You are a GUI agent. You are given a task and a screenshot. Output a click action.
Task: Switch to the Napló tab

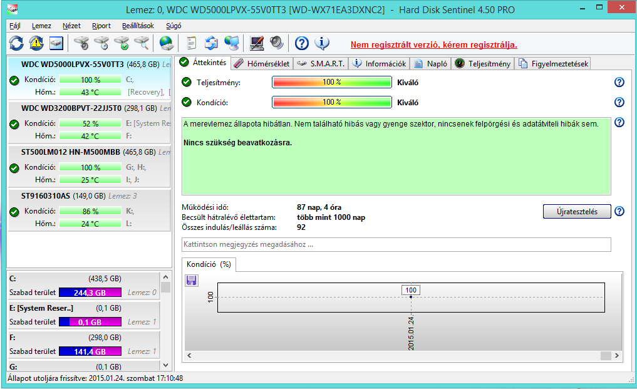point(431,64)
